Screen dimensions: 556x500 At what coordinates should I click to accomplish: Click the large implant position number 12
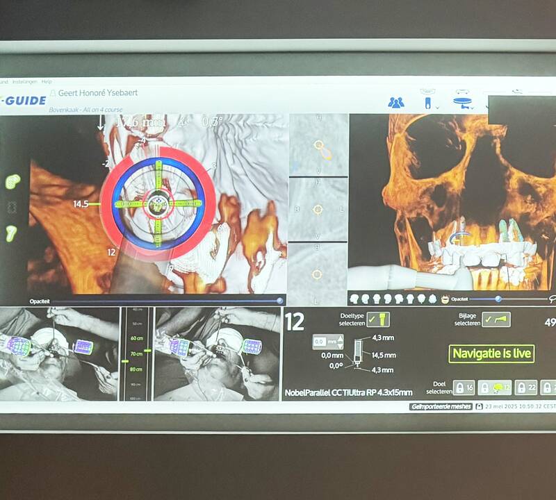coord(295,322)
